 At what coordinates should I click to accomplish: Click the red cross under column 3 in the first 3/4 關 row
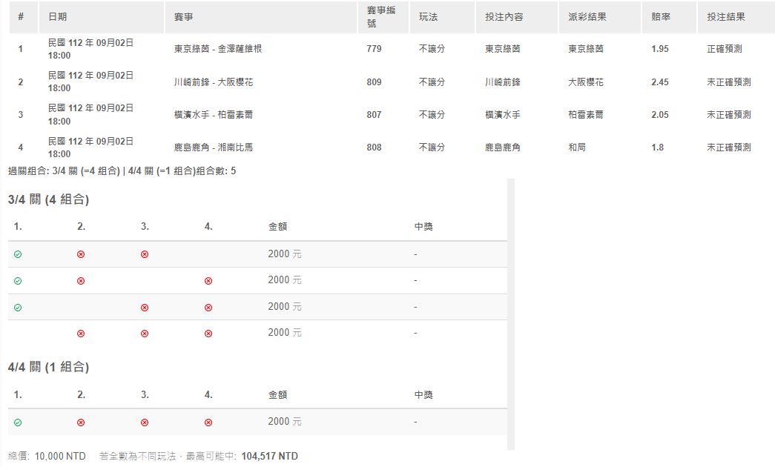click(x=145, y=254)
